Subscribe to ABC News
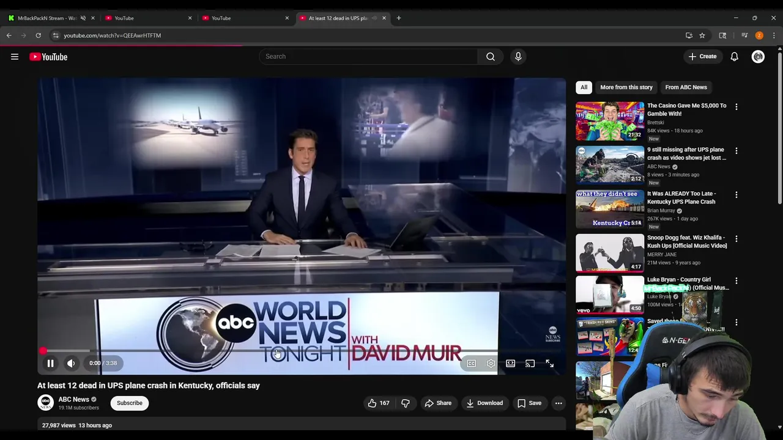This screenshot has height=440, width=783. pos(130,403)
